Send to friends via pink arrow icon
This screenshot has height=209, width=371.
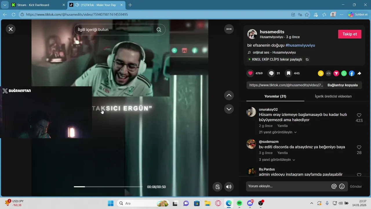click(336, 73)
